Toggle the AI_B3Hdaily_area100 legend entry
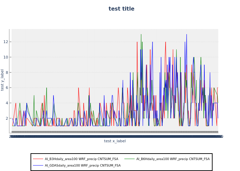The width and height of the screenshot is (240, 171). [82, 159]
